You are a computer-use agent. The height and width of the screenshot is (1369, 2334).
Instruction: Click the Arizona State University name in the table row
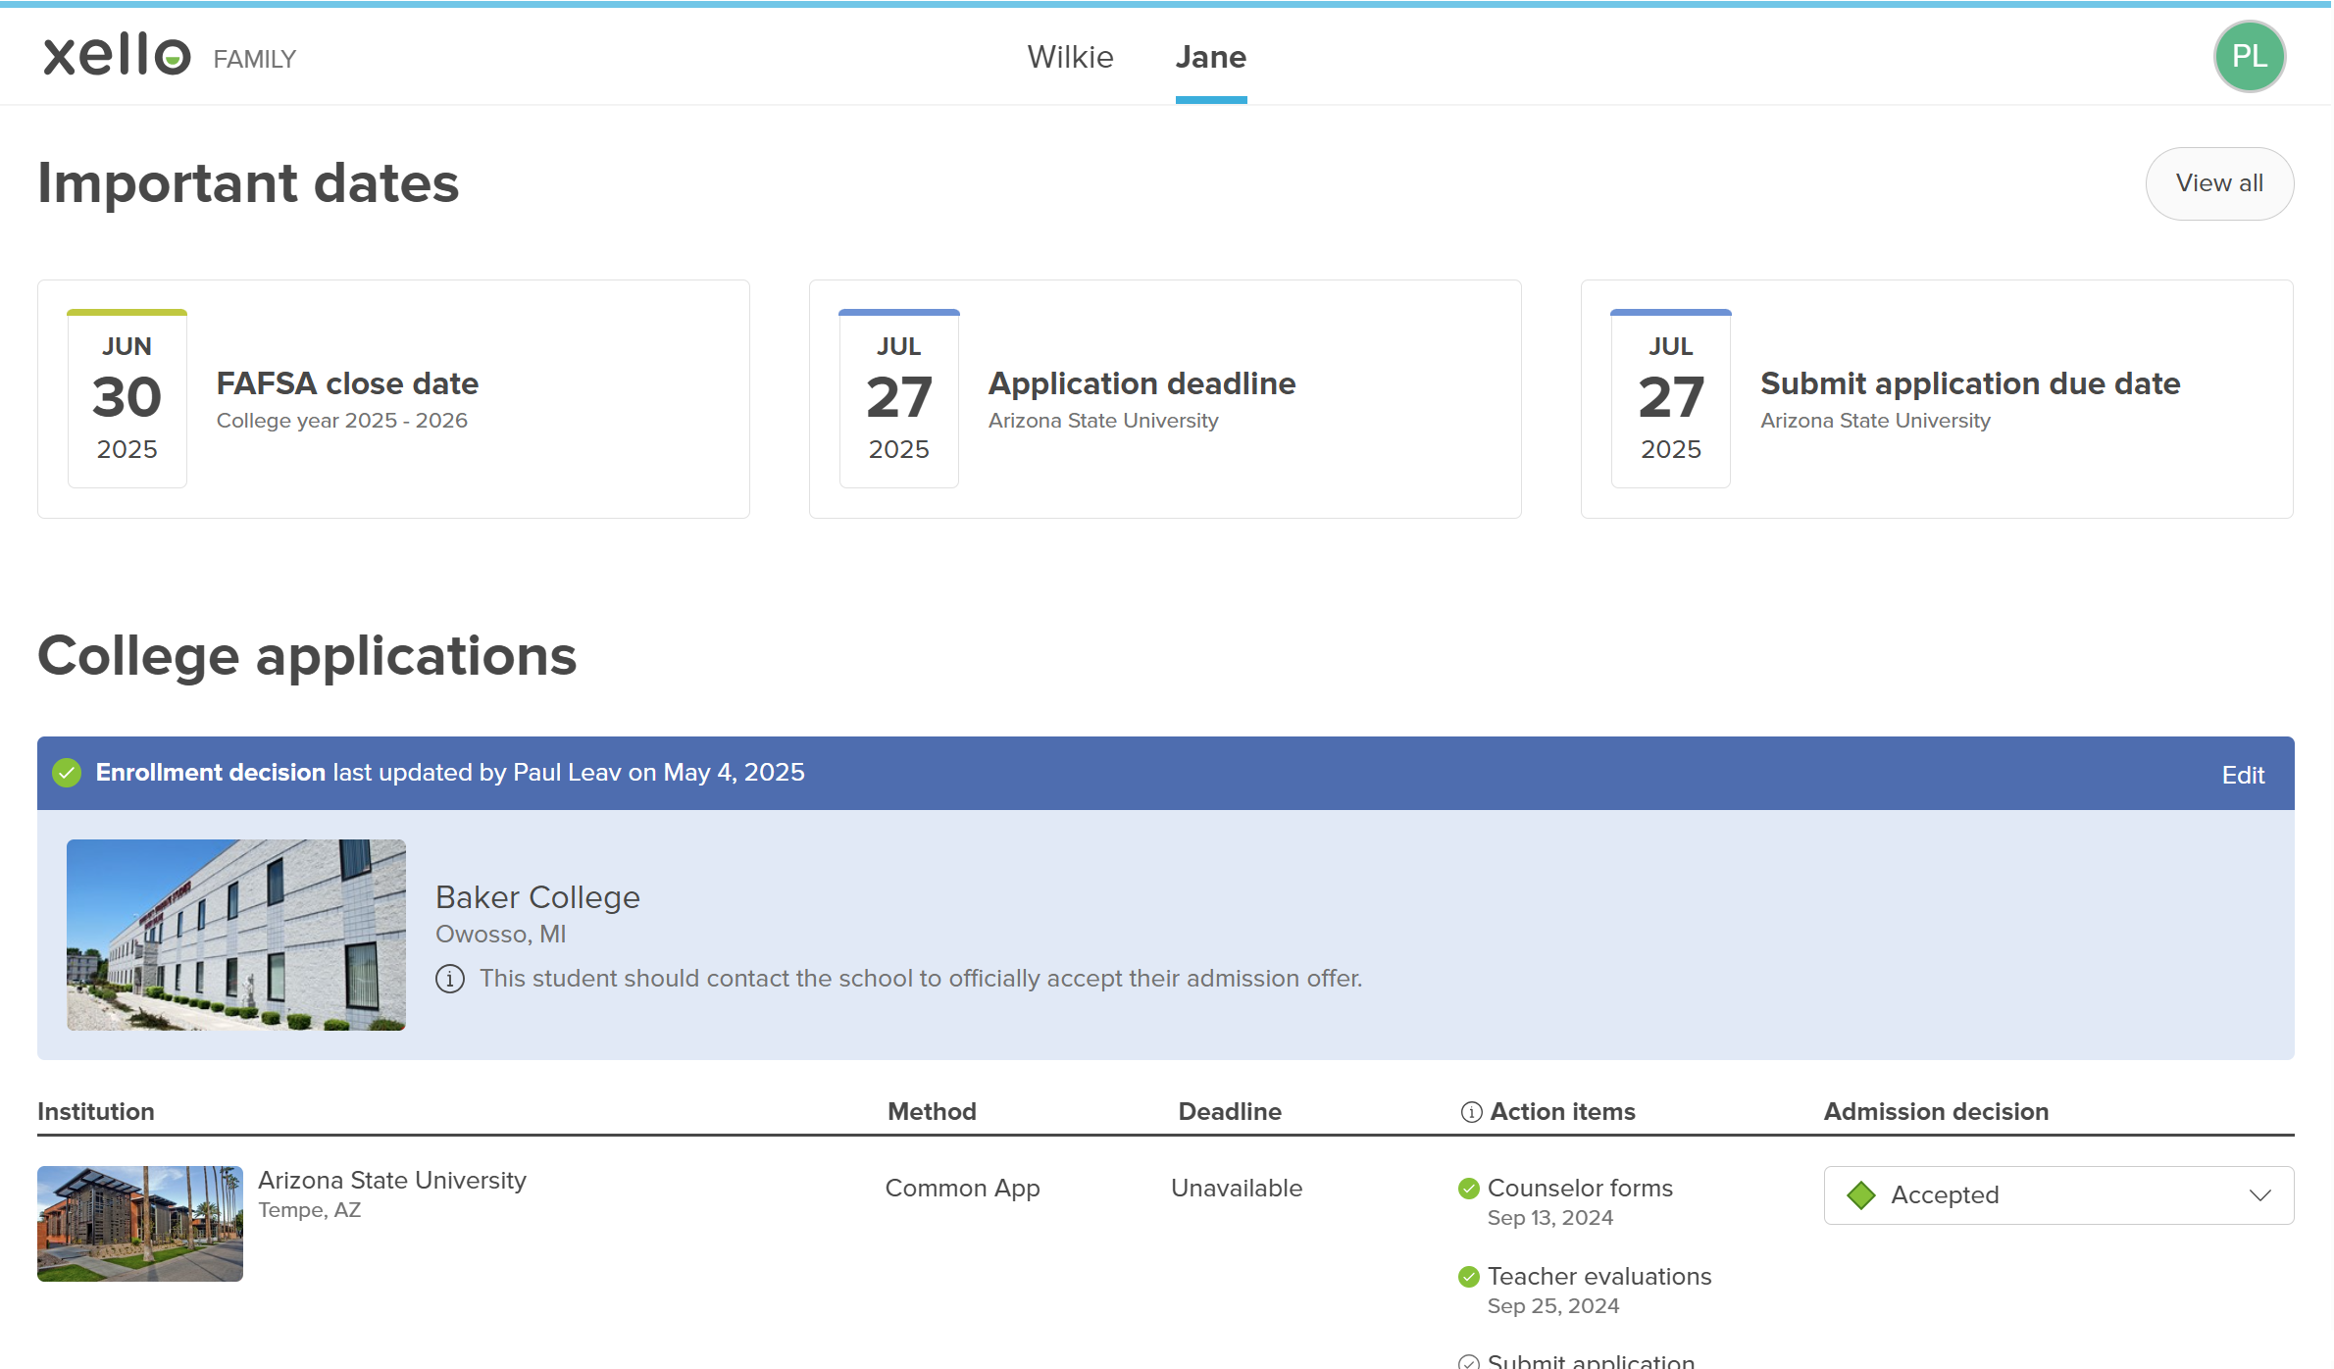pos(392,1180)
